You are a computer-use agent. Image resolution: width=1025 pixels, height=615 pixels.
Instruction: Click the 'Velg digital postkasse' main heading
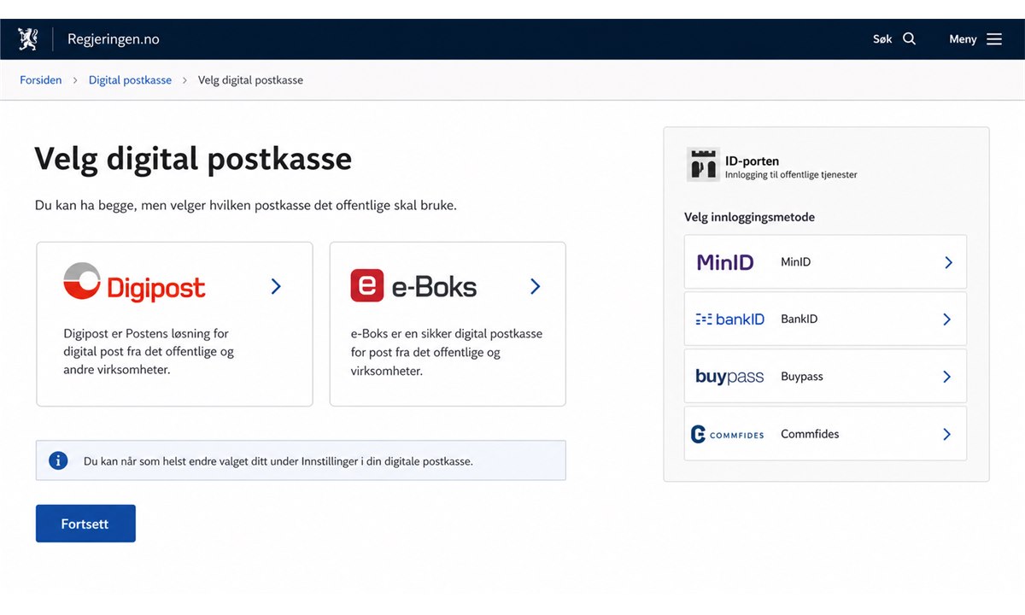[193, 159]
